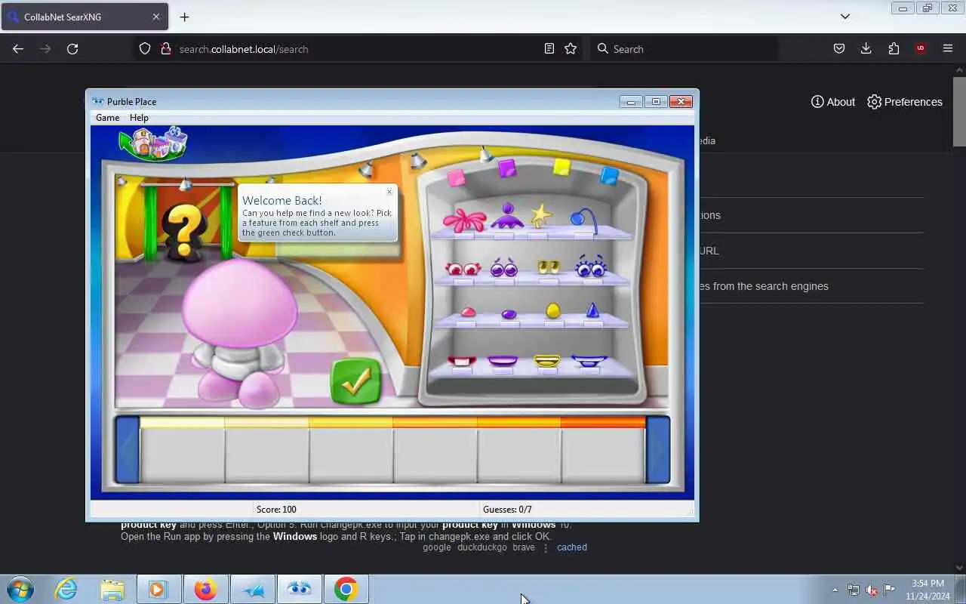Open the uBlock Origin extension icon
The height and width of the screenshot is (604, 966).
point(921,49)
